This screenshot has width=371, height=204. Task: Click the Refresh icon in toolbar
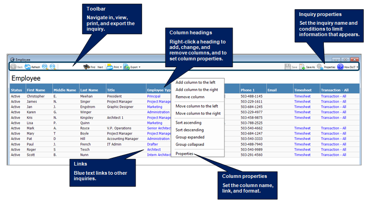(x=28, y=67)
